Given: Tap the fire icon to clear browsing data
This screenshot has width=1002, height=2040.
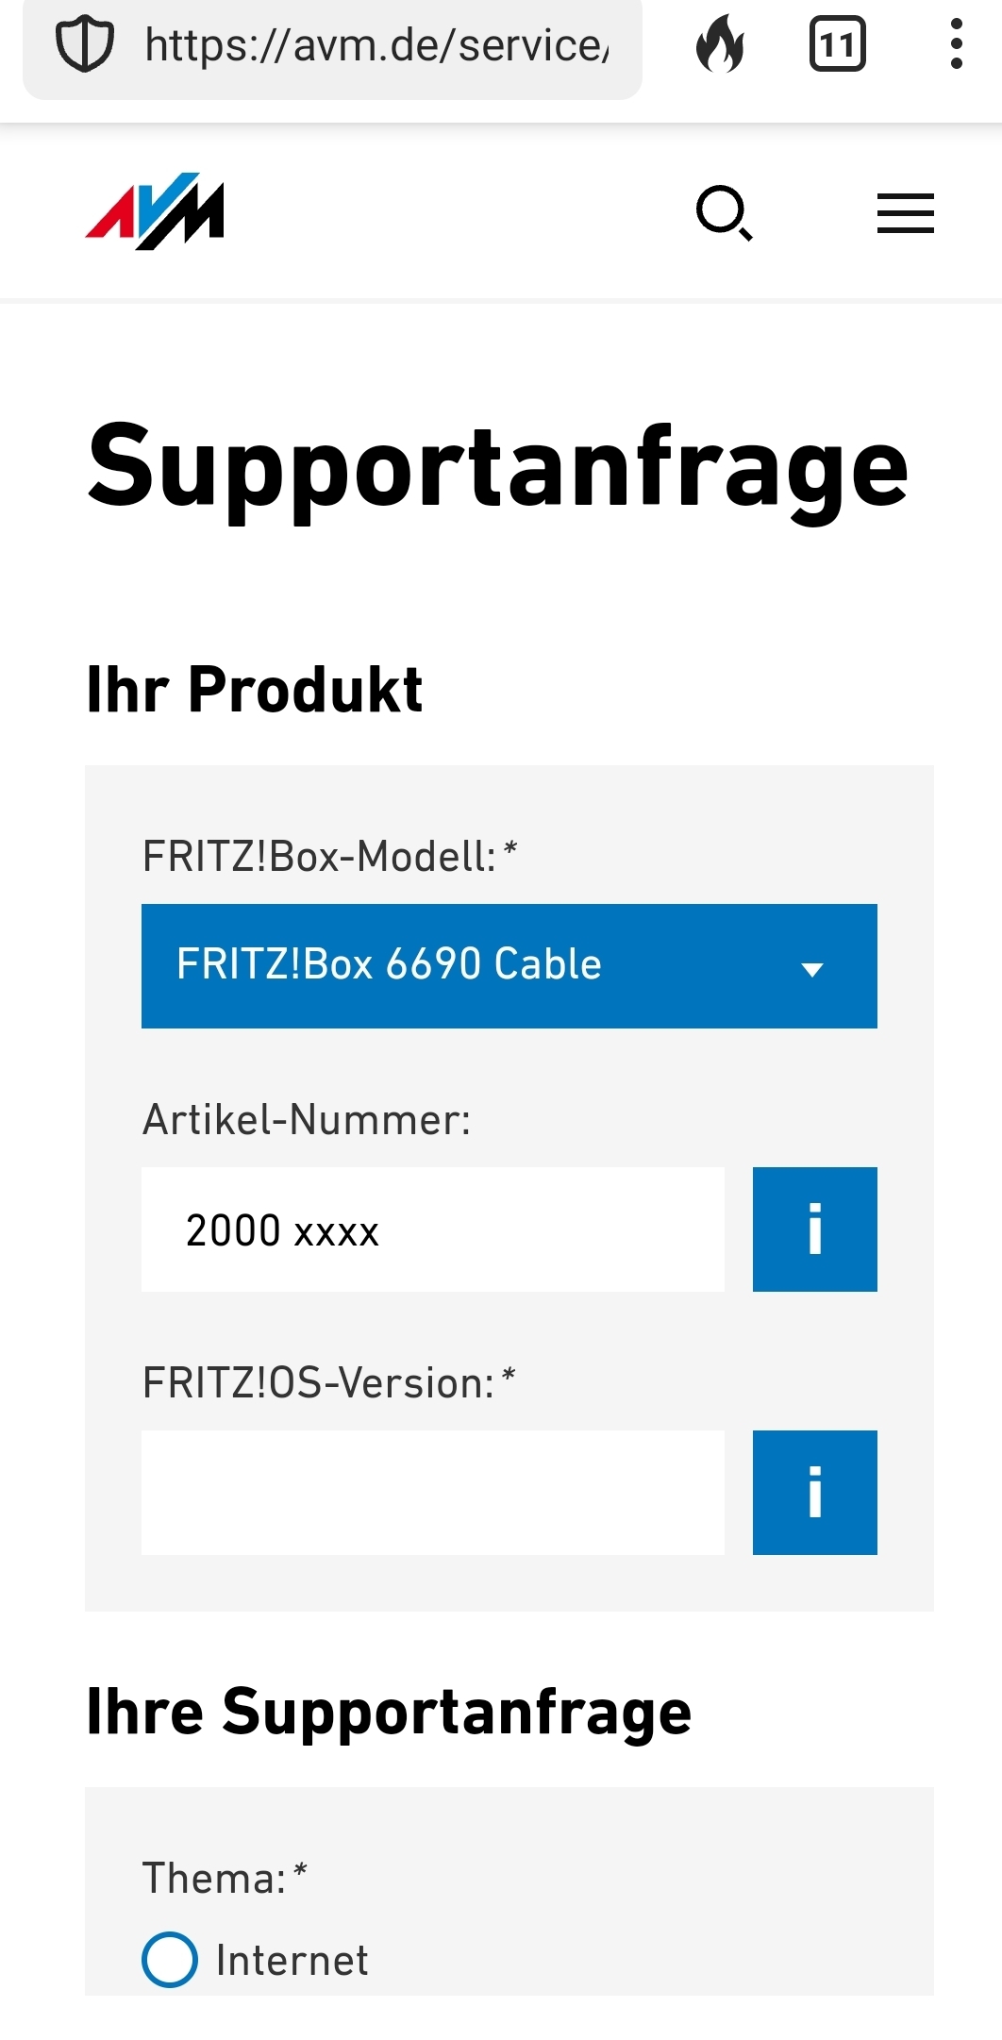Looking at the screenshot, I should tap(720, 43).
